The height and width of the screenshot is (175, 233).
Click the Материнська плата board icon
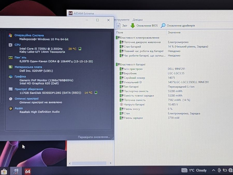click(x=11, y=67)
